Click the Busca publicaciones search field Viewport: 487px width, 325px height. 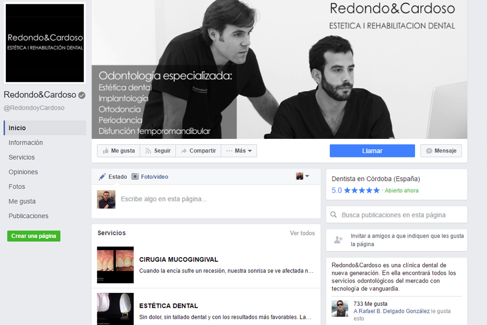[x=396, y=215]
